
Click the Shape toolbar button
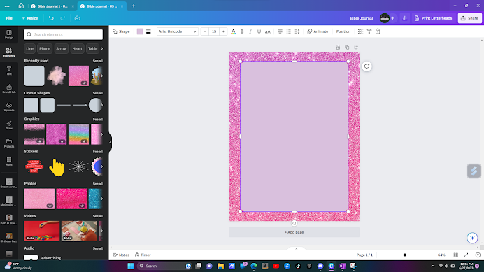click(121, 31)
